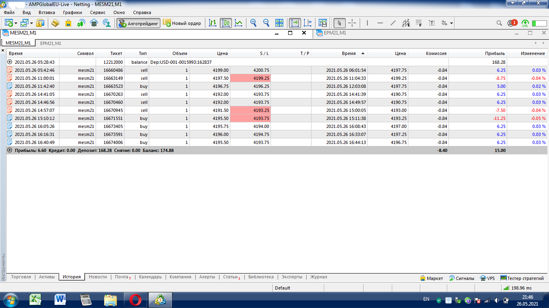This screenshot has width=549, height=308.
Task: Open the copy trading person-signal icon
Action: [107, 23]
